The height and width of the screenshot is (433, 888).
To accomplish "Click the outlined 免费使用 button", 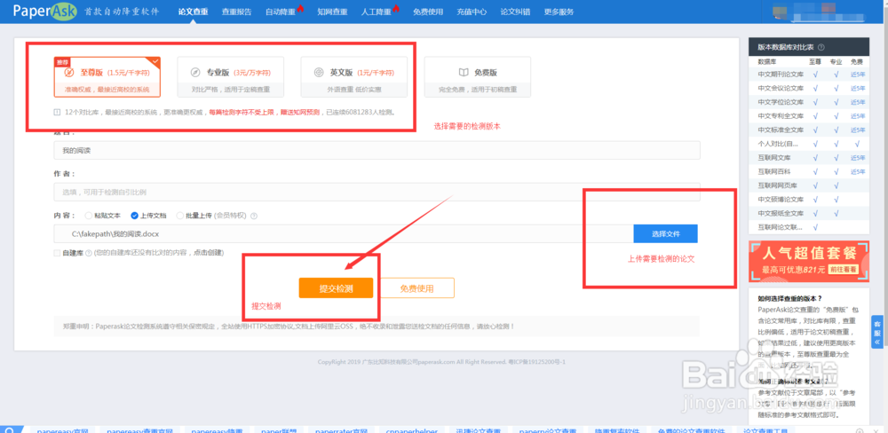I will (x=416, y=287).
